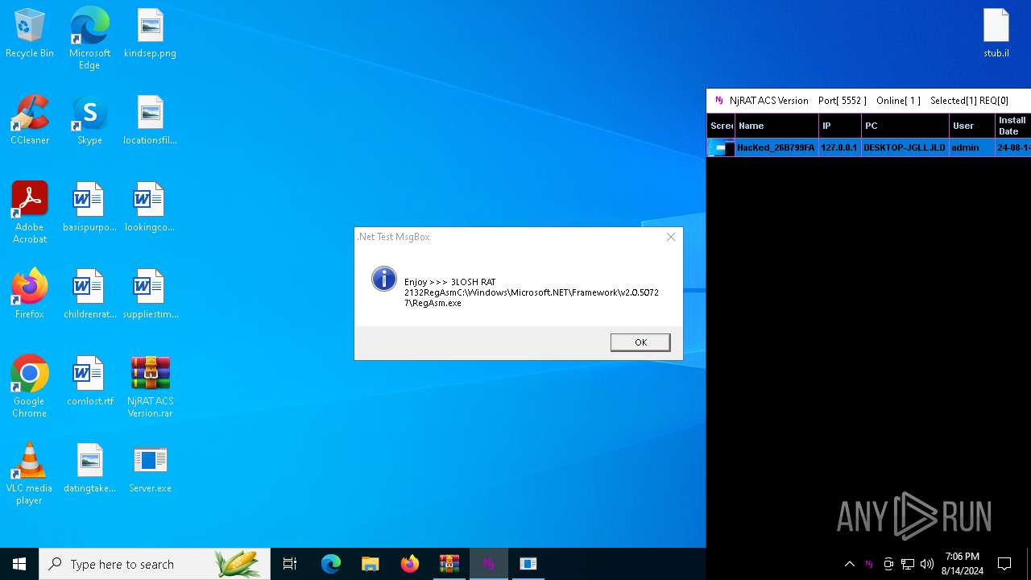Viewport: 1031px width, 580px height.
Task: Sort NjRAT list by PC column
Action: click(x=905, y=126)
